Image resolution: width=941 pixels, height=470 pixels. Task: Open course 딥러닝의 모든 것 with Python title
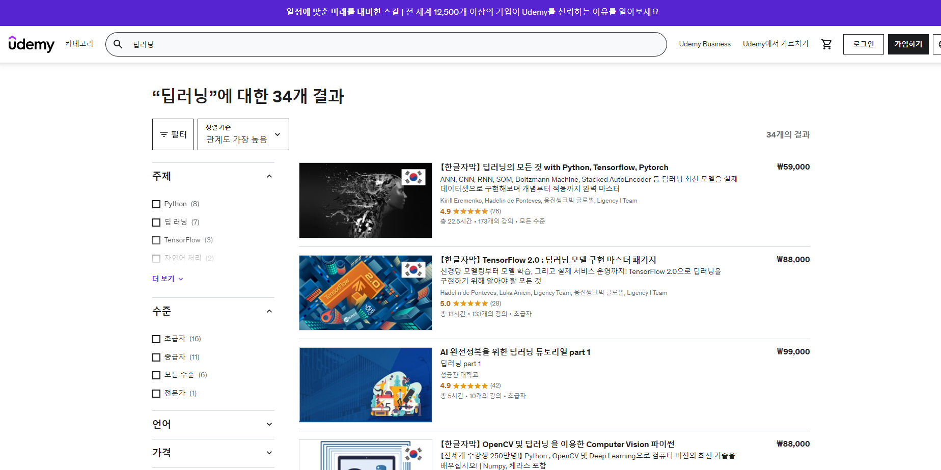555,167
